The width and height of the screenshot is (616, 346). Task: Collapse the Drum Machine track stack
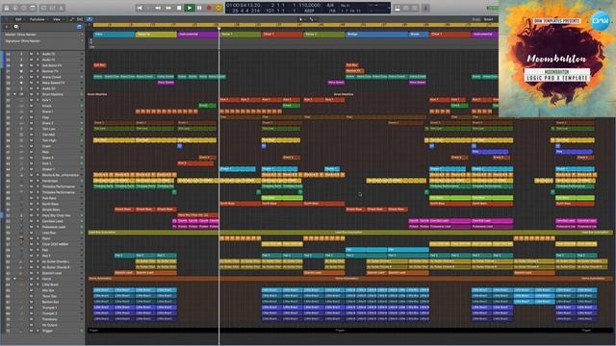[x=15, y=94]
